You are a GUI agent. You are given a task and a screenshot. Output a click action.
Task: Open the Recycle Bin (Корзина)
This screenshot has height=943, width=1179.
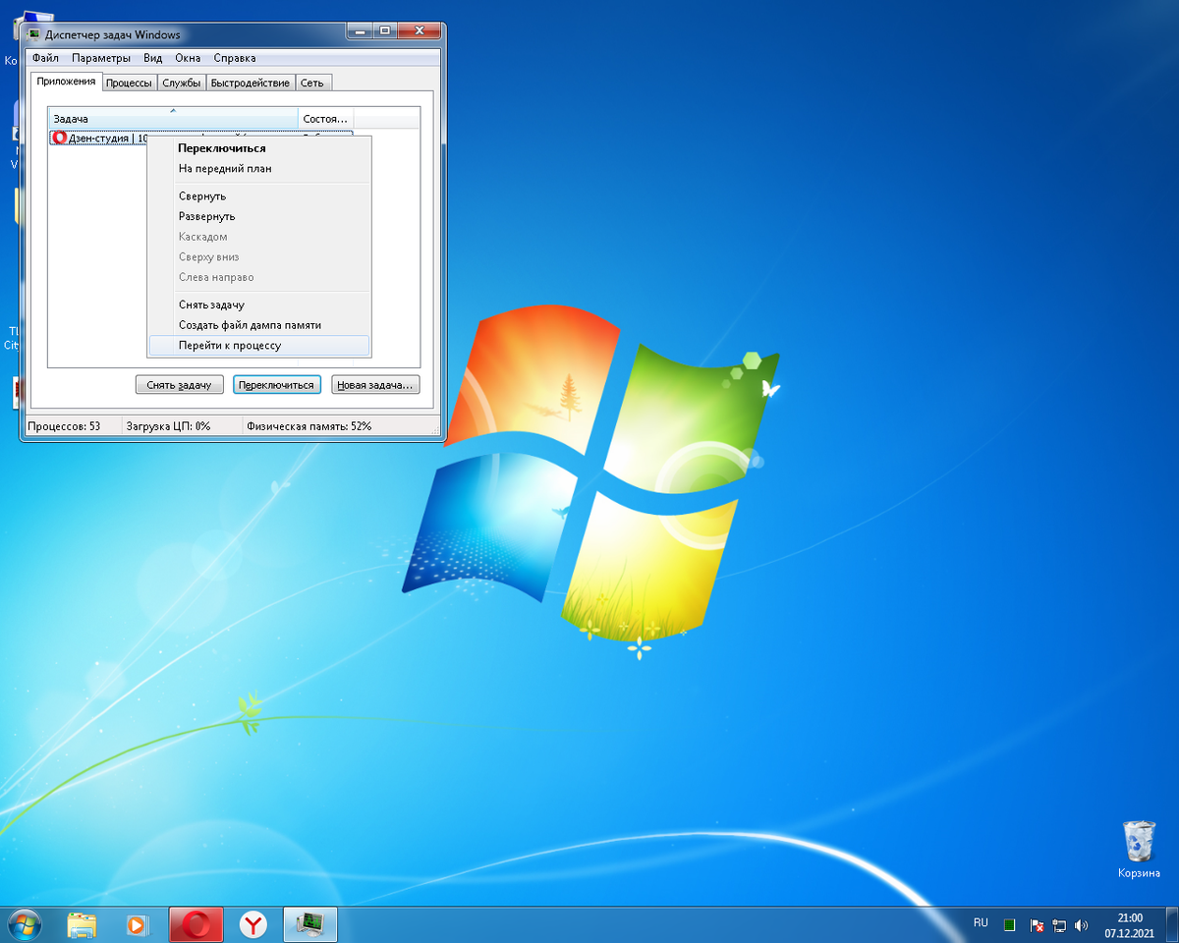(1139, 851)
